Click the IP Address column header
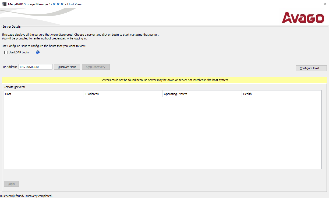Image resolution: width=329 pixels, height=198 pixels. click(x=123, y=94)
